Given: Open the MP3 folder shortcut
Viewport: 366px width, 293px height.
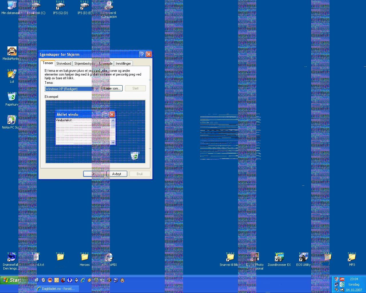Looking at the screenshot, I should 352,258.
